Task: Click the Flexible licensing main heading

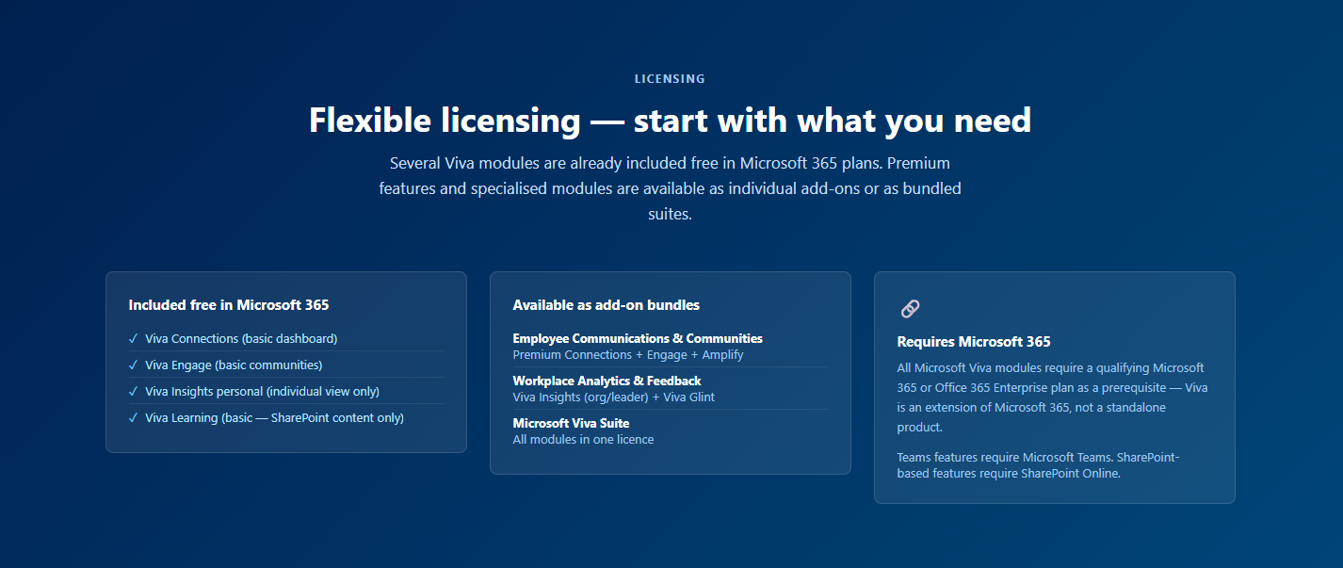Action: (x=670, y=121)
